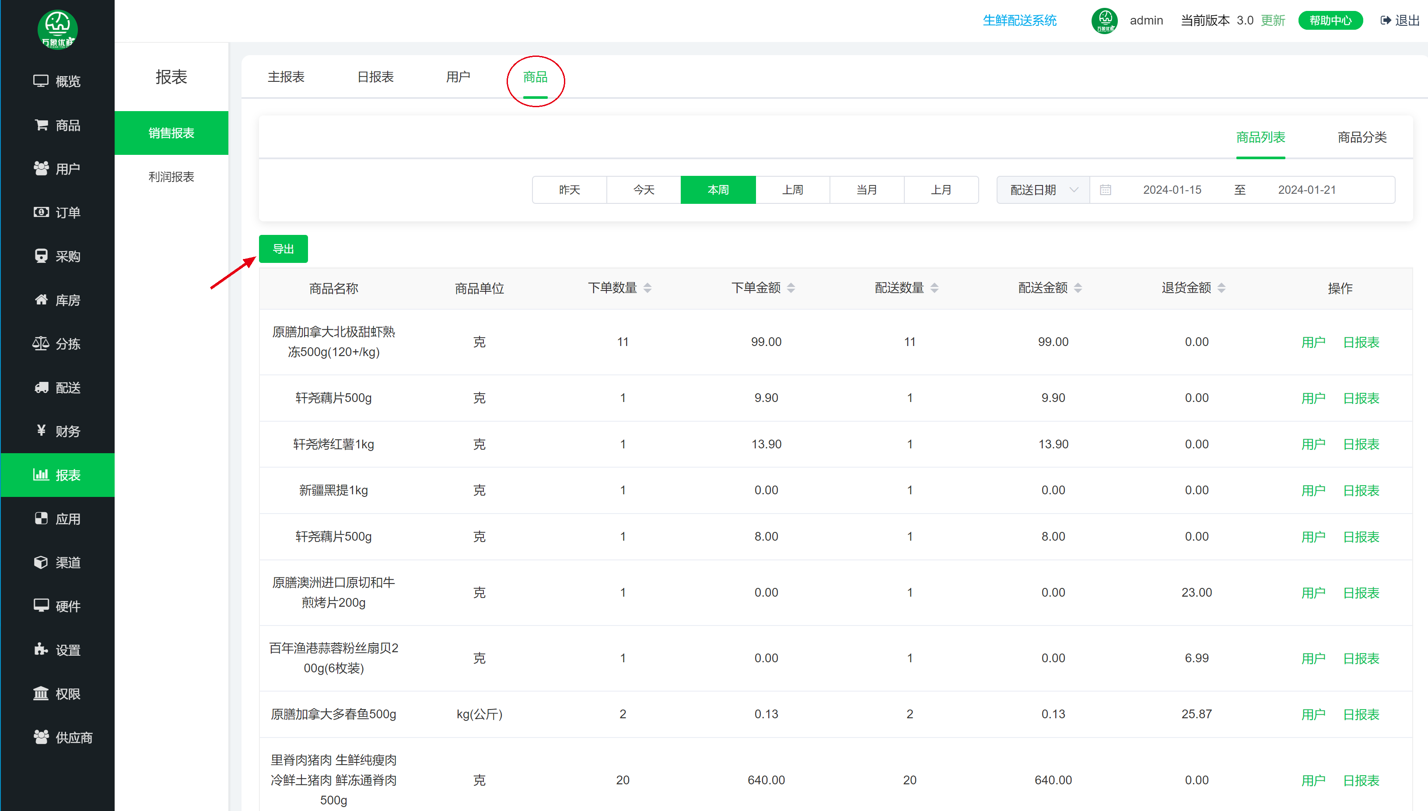The image size is (1428, 811).
Task: Open the 财务 finance yen icon
Action: click(41, 430)
